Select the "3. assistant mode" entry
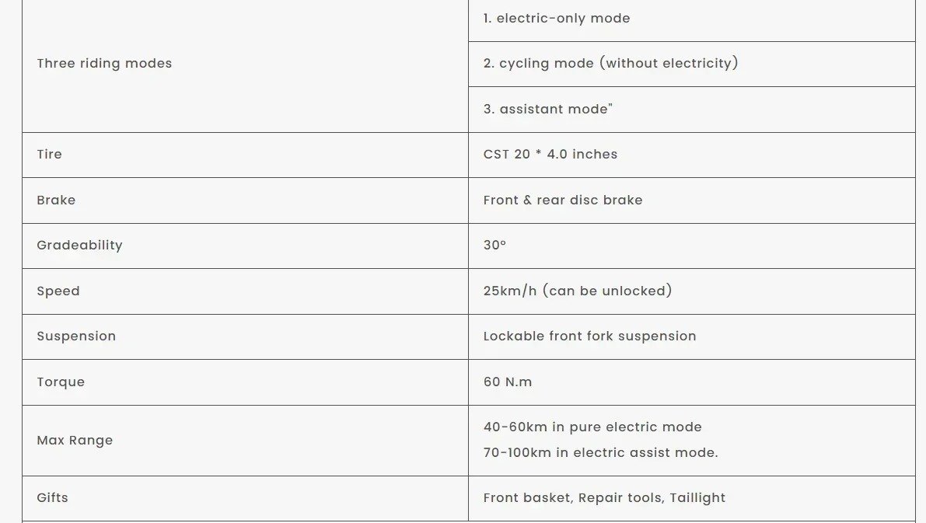This screenshot has width=926, height=523. 547,110
